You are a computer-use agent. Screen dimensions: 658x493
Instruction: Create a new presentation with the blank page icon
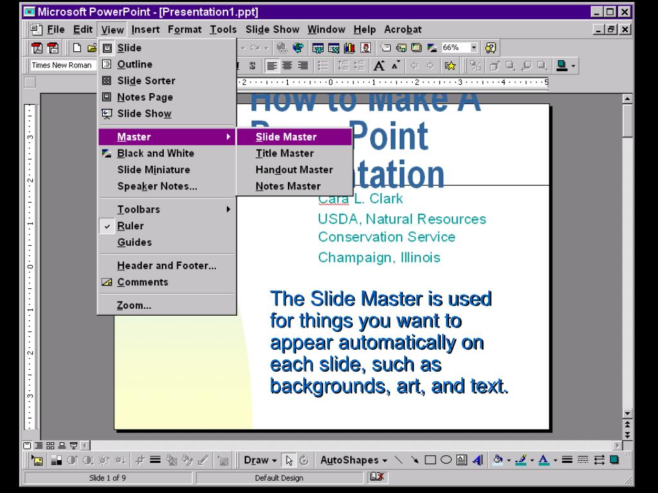(x=77, y=48)
